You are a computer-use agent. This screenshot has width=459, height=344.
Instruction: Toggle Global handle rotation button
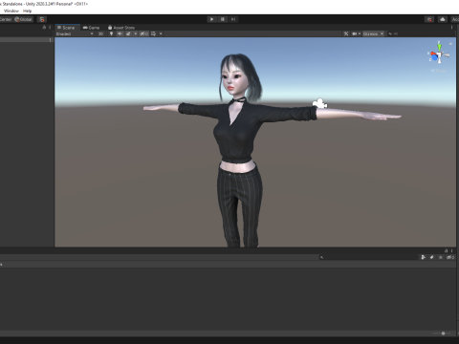(x=23, y=19)
